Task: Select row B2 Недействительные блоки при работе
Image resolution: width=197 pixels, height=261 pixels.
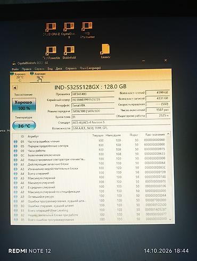Action: 90,215
